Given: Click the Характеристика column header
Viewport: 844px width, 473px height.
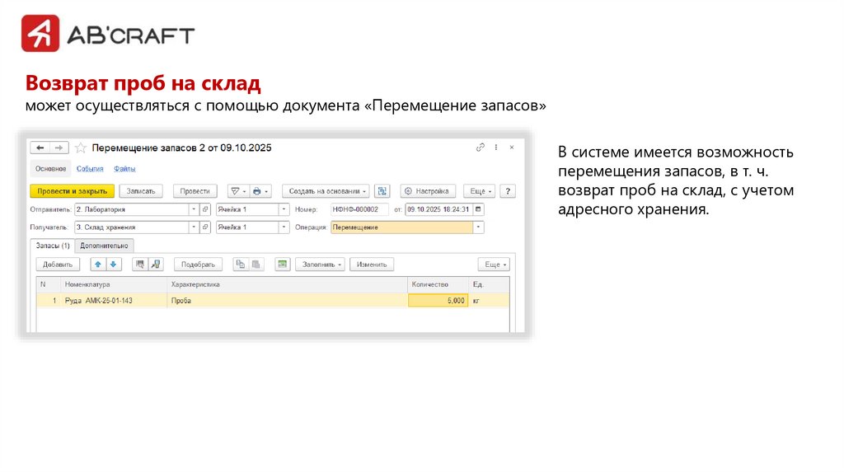Looking at the screenshot, I should (287, 284).
